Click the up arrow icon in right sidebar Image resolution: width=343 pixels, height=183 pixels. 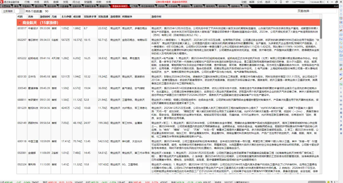pyautogui.click(x=341, y=10)
